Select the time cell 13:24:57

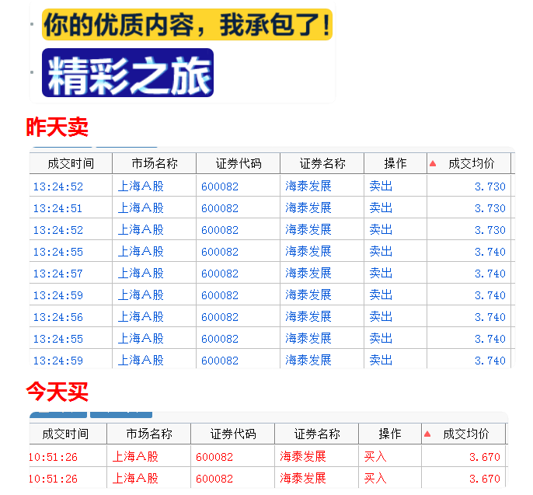coord(57,274)
